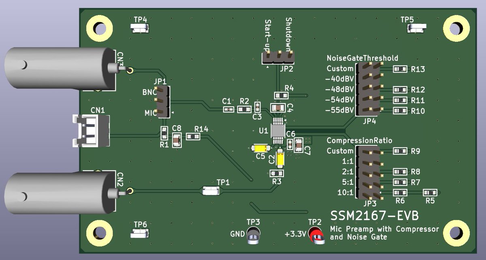The image size is (486, 260).
Task: Click the -40dBV threshold label
Action: (x=339, y=78)
